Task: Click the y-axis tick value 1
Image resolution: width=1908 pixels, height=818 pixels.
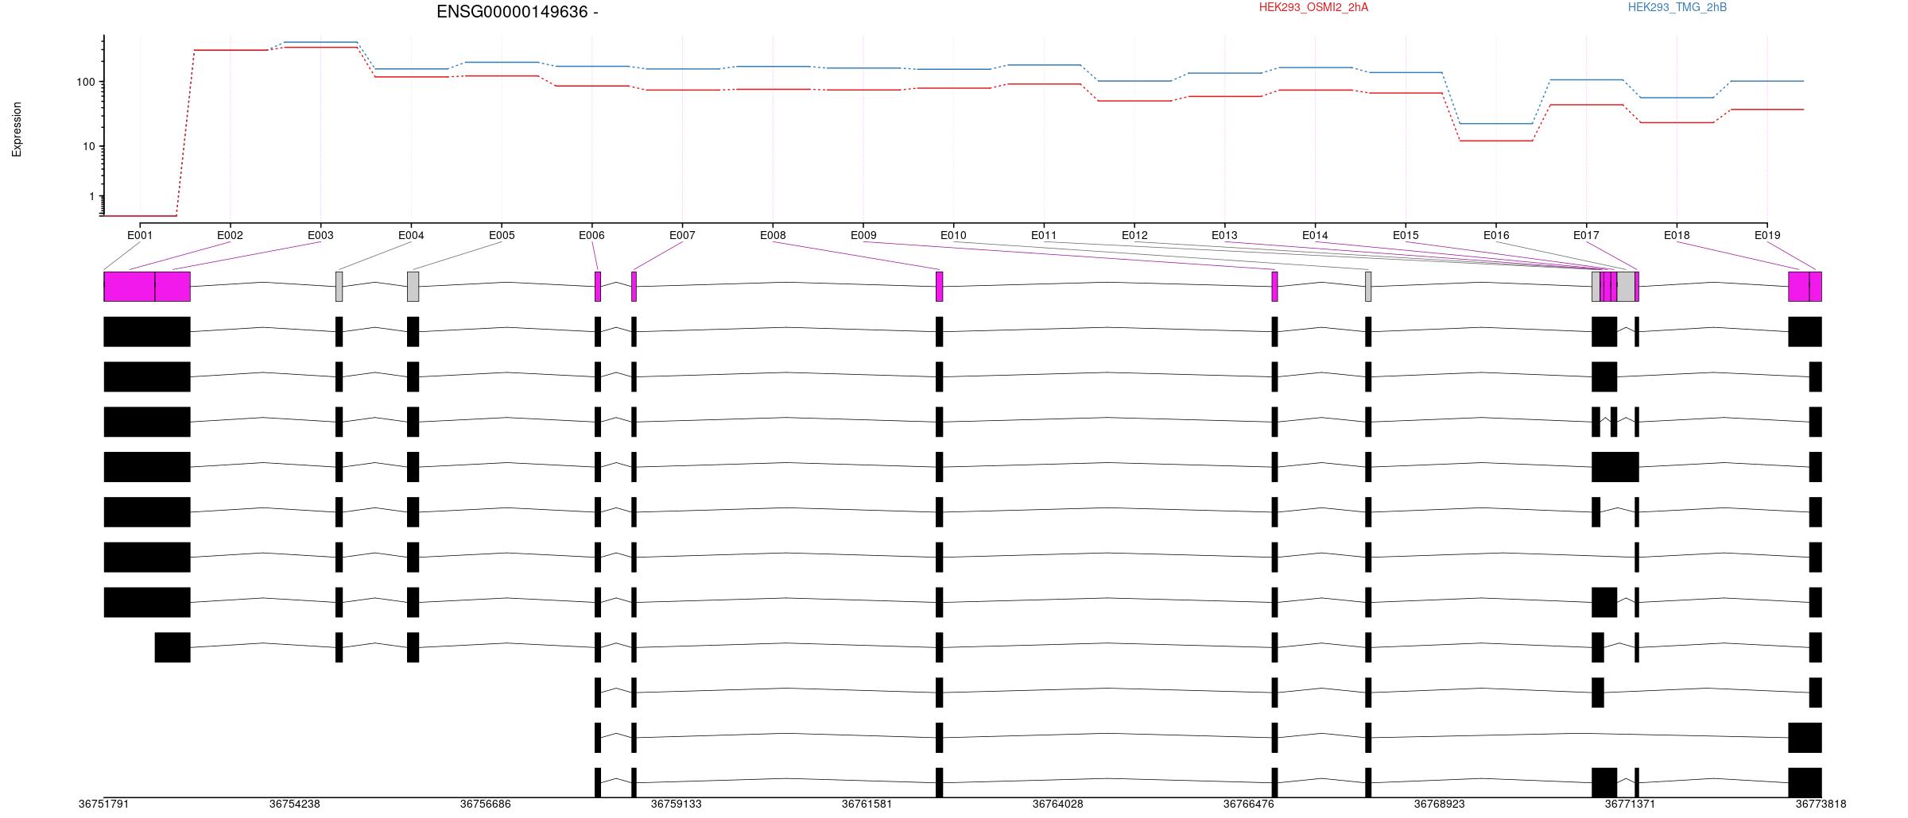Action: point(91,196)
